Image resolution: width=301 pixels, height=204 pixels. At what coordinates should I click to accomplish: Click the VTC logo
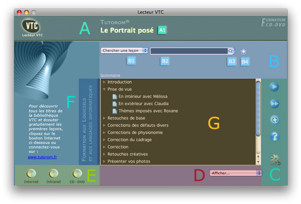pyautogui.click(x=31, y=26)
